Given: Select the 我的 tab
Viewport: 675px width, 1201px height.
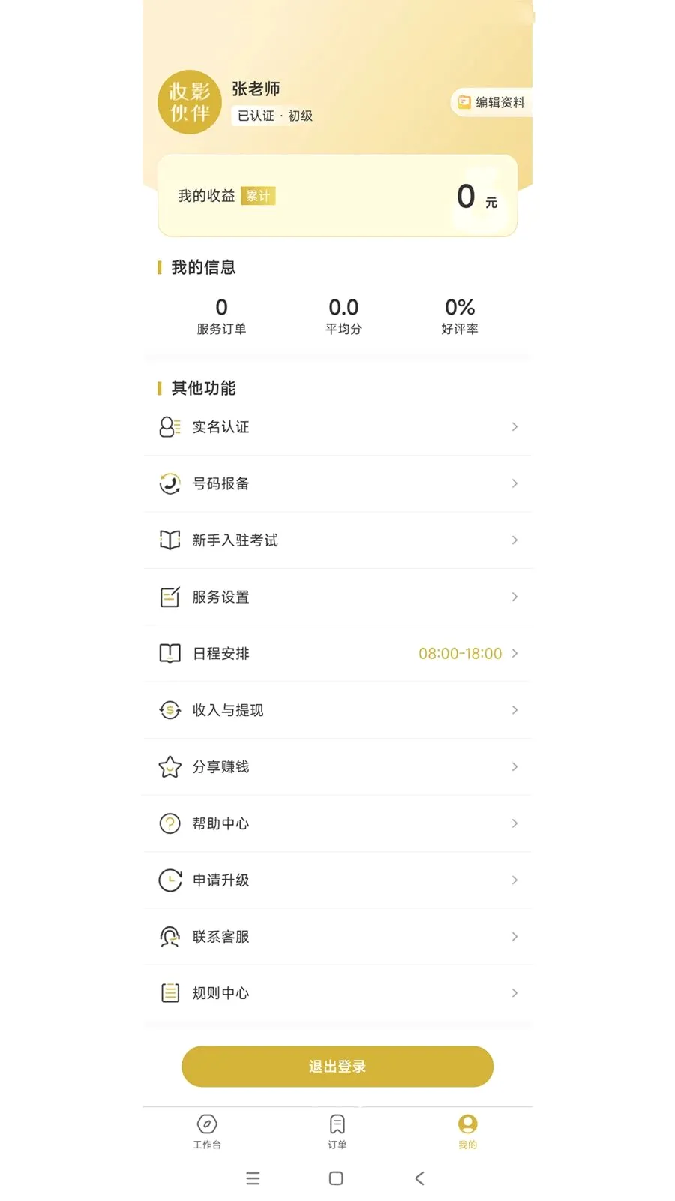Looking at the screenshot, I should (x=468, y=1132).
